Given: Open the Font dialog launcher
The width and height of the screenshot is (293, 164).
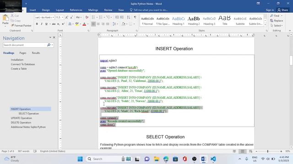Looking at the screenshot, I should [x=88, y=31].
